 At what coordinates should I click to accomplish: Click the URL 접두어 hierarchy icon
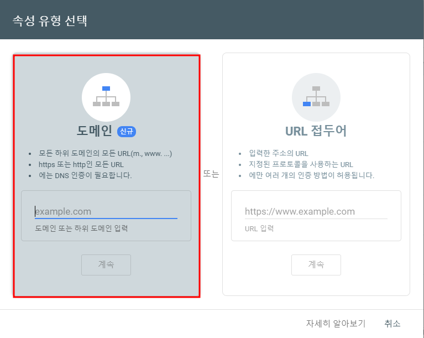click(316, 97)
